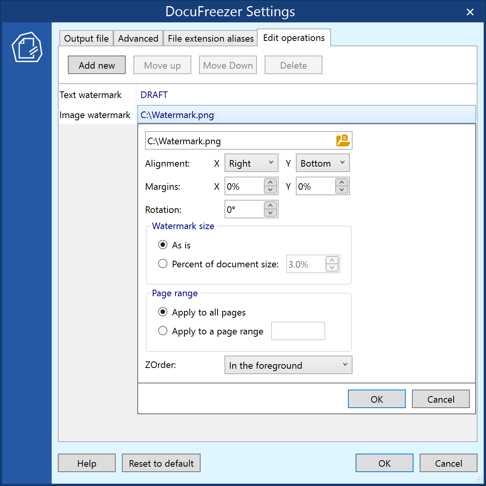Confirm settings with bottom OK button
This screenshot has width=486, height=486.
pyautogui.click(x=385, y=463)
